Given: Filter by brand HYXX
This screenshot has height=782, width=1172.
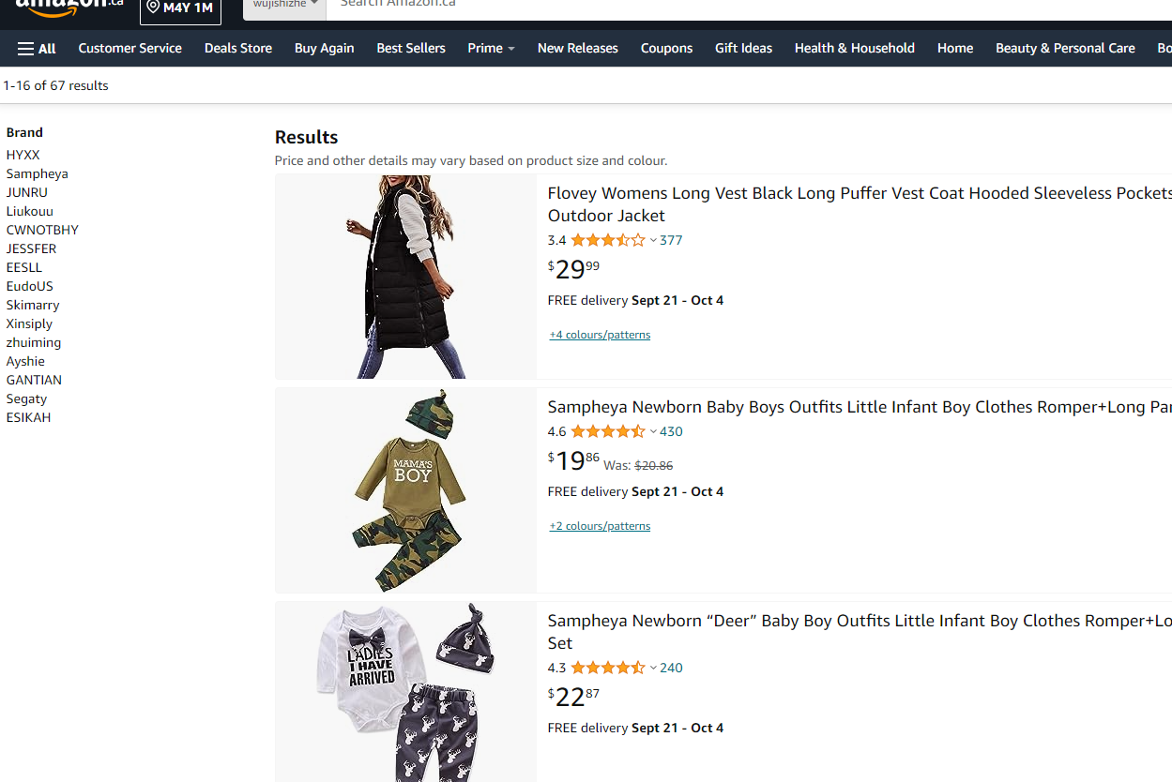Looking at the screenshot, I should tap(23, 155).
